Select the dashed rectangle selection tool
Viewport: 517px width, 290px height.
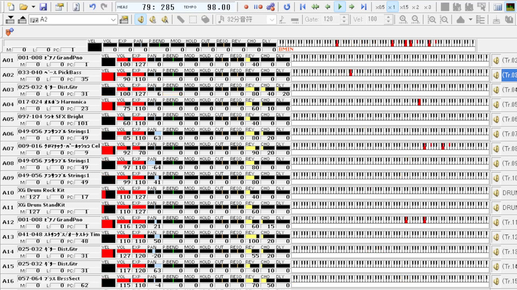coord(193,20)
